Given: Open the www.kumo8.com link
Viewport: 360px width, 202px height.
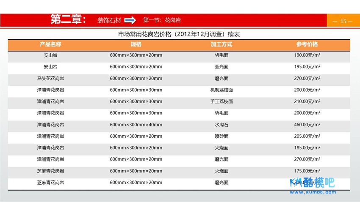Looking at the screenshot, I should pos(313,192).
